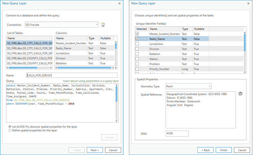Select Master_Incident_Number row in Columns list
This screenshot has height=155, width=253.
(85, 43)
